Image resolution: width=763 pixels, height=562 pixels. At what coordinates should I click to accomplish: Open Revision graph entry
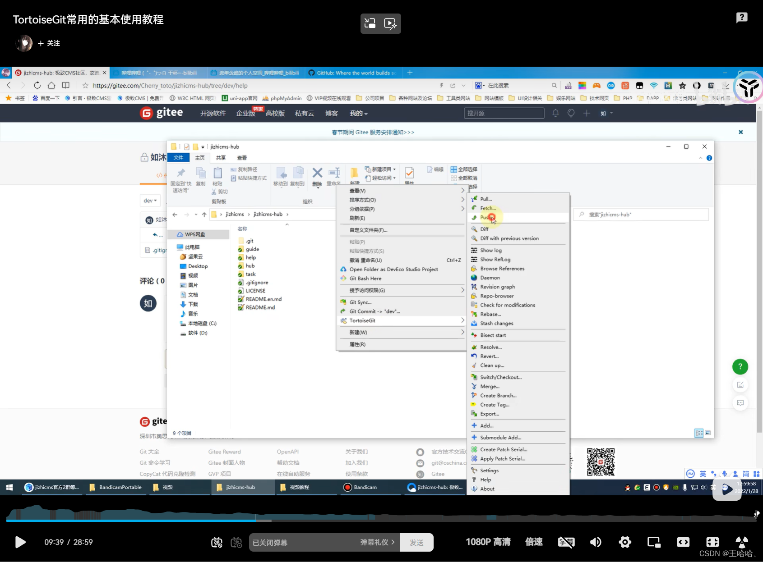pyautogui.click(x=497, y=287)
